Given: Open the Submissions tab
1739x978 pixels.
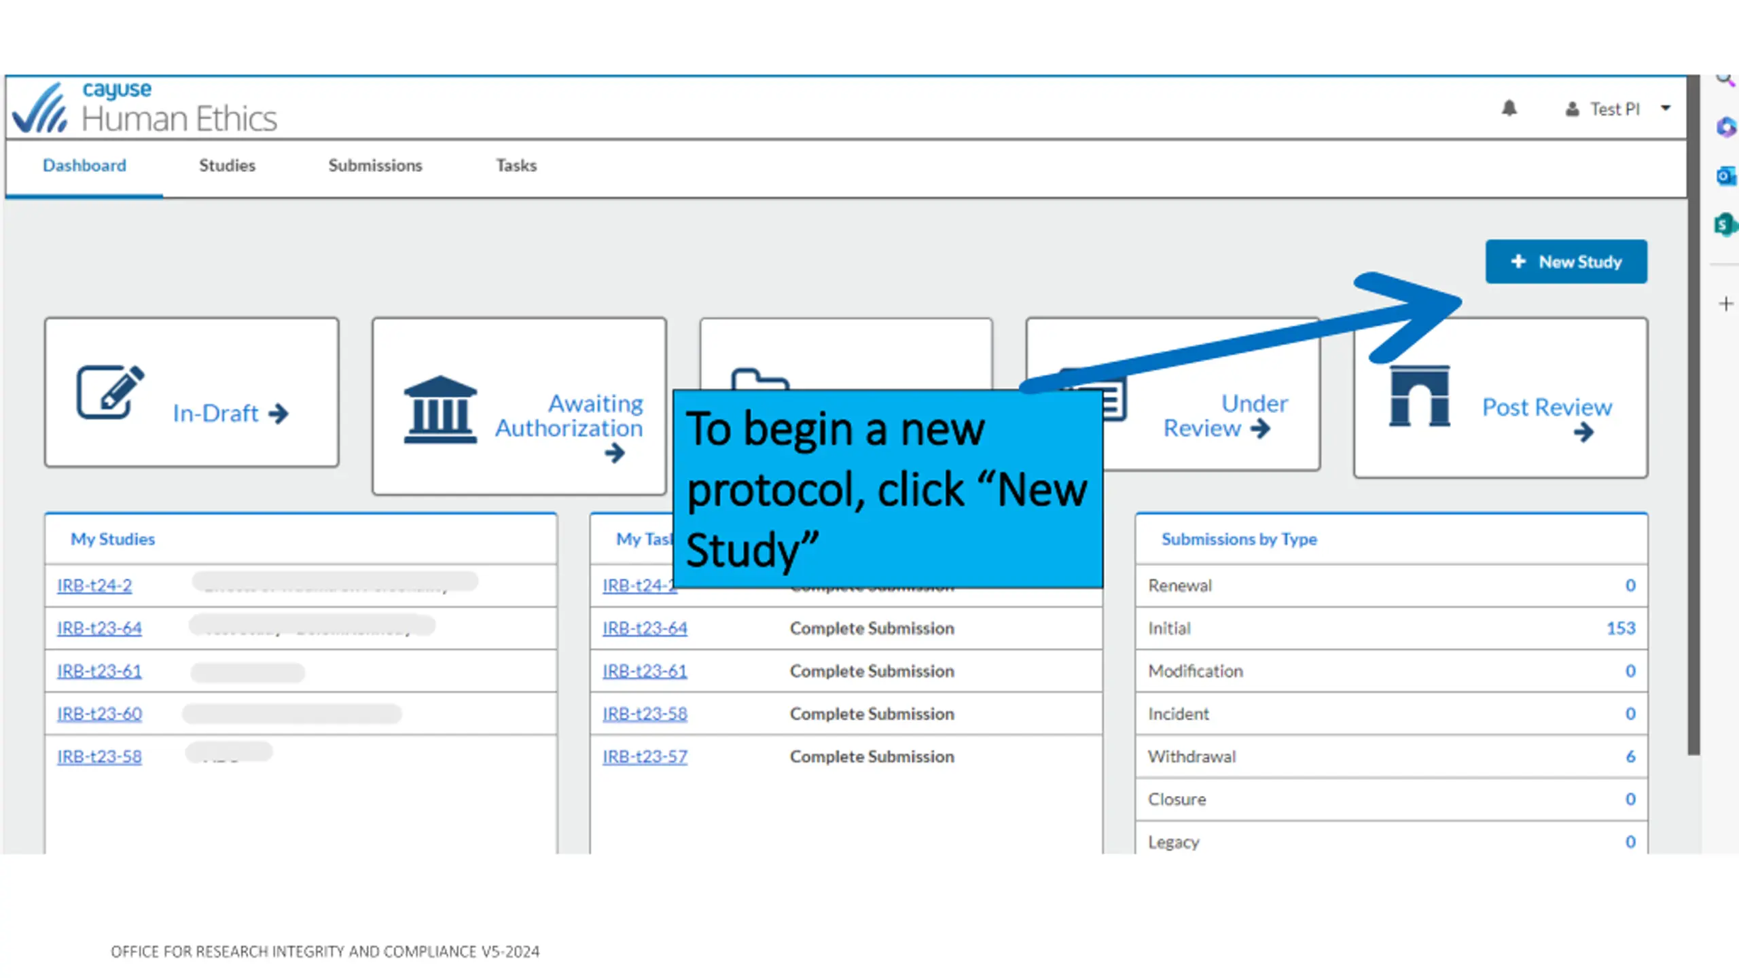Looking at the screenshot, I should coord(375,165).
